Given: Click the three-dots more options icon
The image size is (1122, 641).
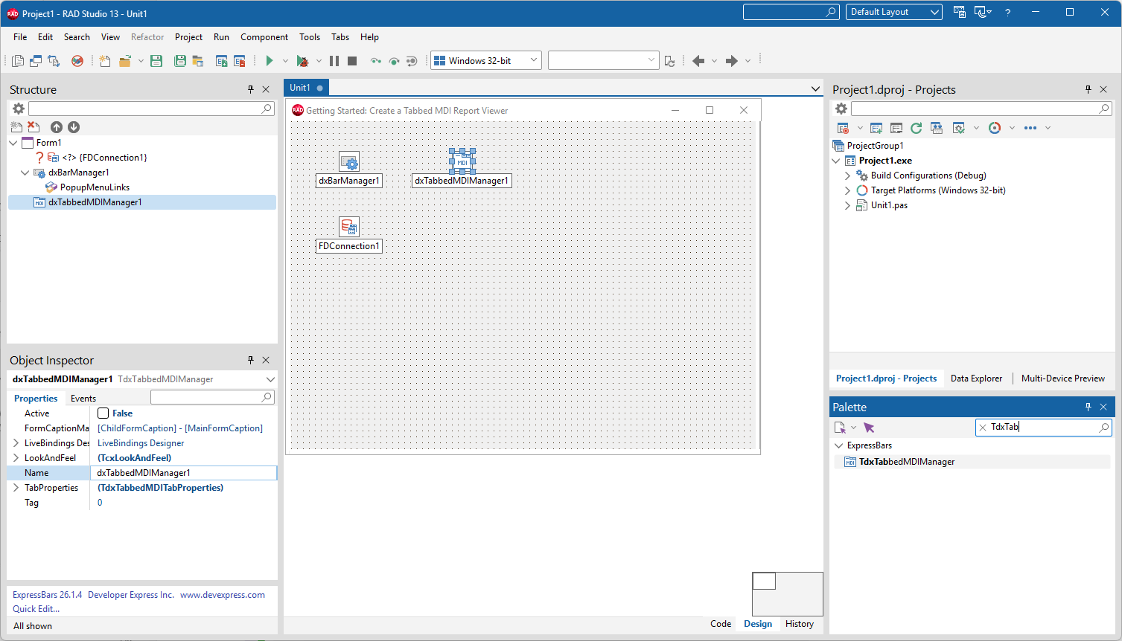Looking at the screenshot, I should click(1030, 128).
